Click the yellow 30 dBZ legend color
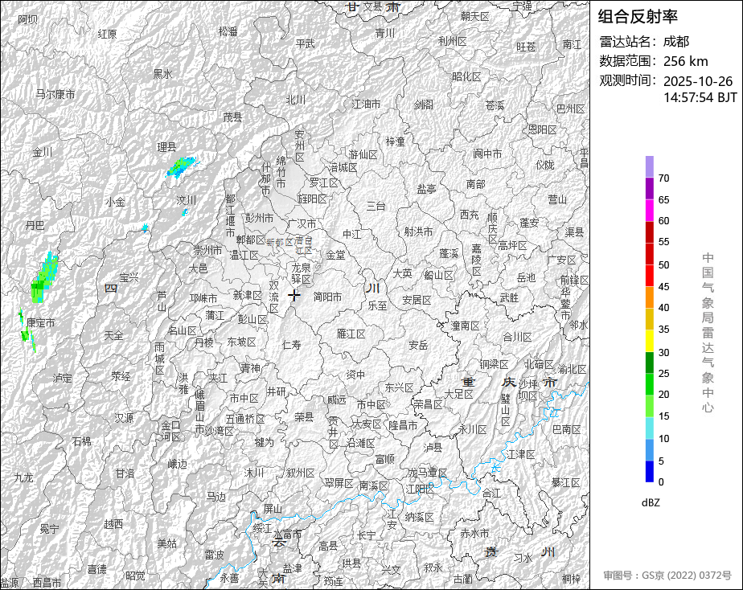Image resolution: width=743 pixels, height=590 pixels. 650,341
